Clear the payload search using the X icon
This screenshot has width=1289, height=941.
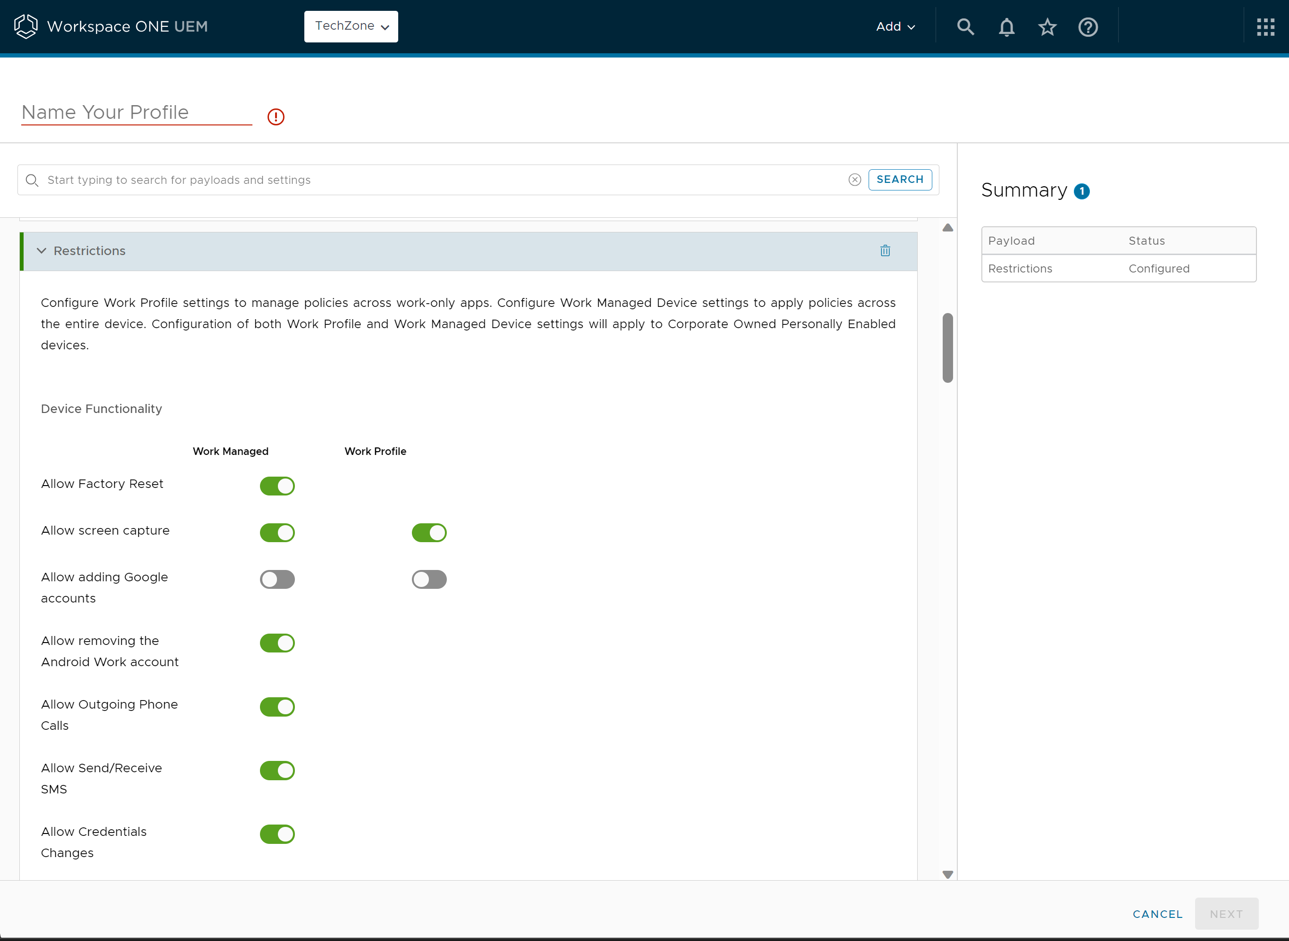[x=854, y=180]
